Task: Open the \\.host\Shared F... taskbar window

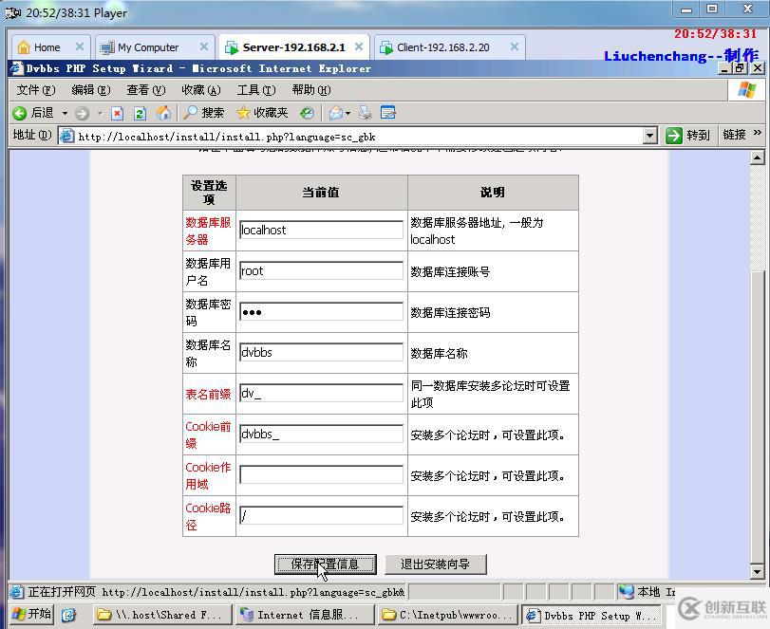Action: (x=161, y=615)
